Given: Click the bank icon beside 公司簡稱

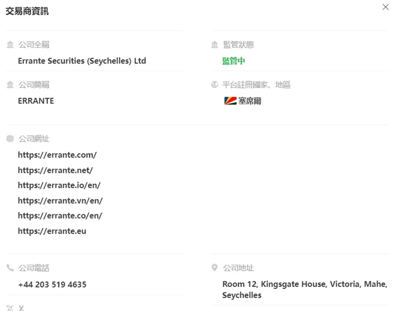Looking at the screenshot, I should coord(10,85).
